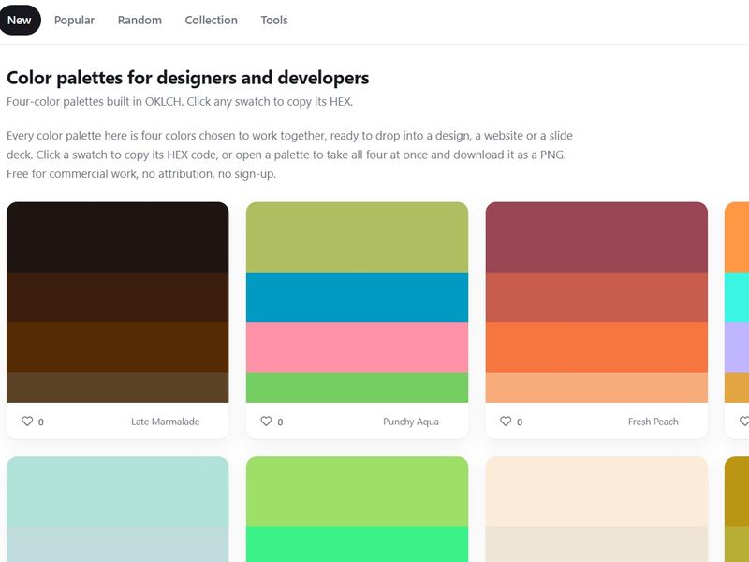Open the Random tab

[x=140, y=20]
